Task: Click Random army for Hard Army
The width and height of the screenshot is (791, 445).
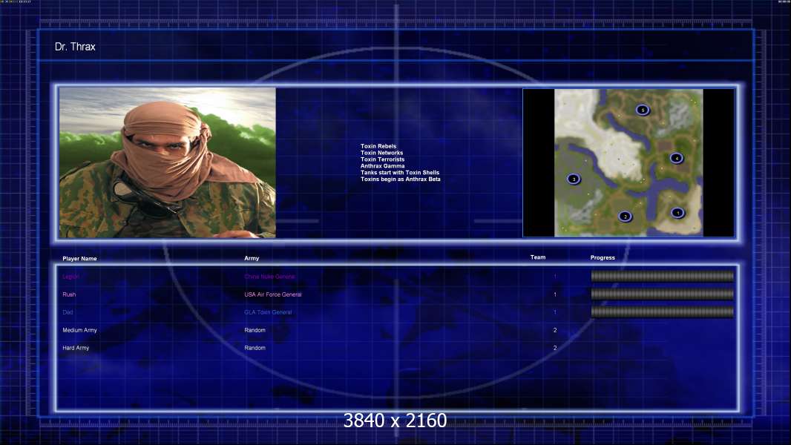Action: point(255,348)
